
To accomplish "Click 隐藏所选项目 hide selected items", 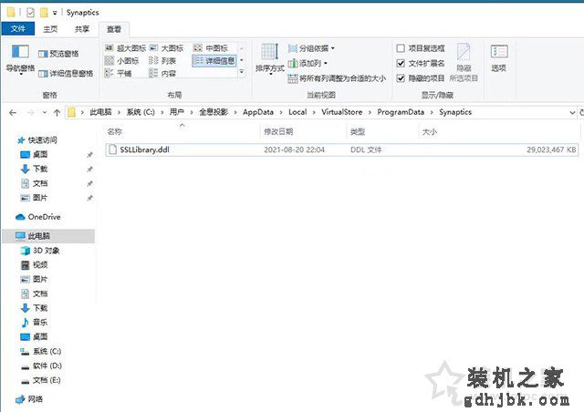I will pyautogui.click(x=464, y=62).
